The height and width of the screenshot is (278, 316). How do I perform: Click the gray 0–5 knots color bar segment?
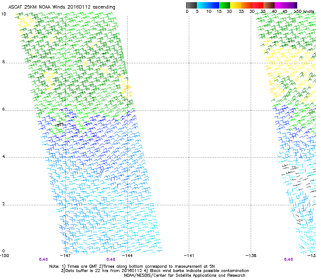tap(191, 5)
